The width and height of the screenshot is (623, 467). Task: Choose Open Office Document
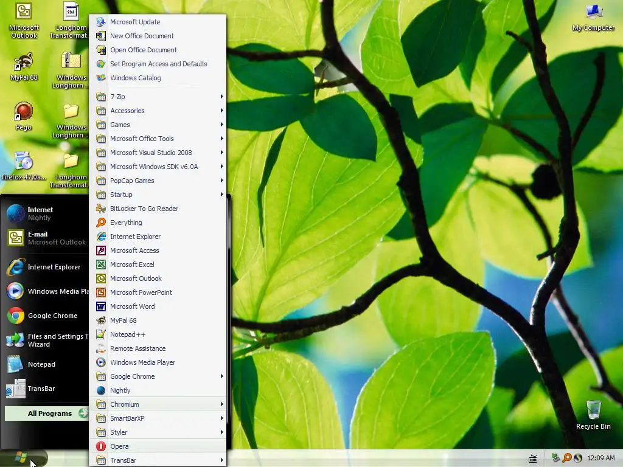(158, 50)
